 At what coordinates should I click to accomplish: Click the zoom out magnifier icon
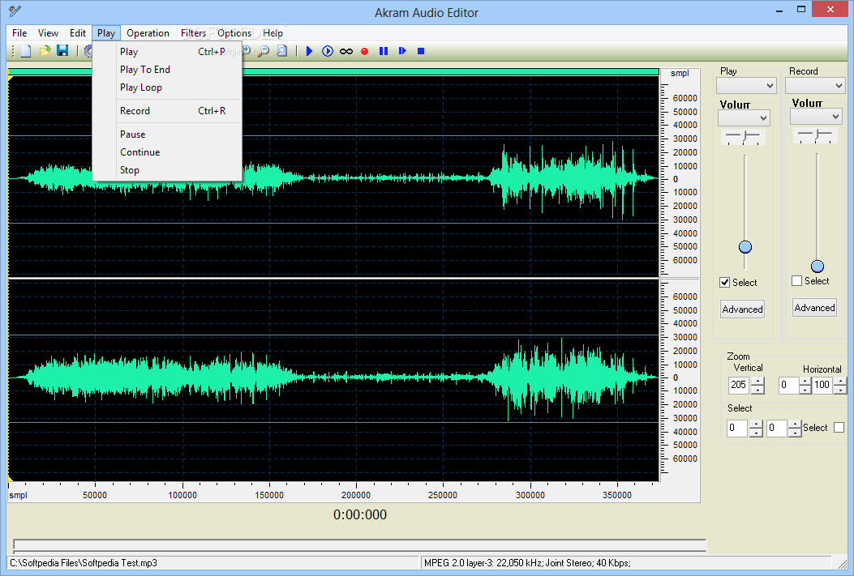(x=264, y=51)
